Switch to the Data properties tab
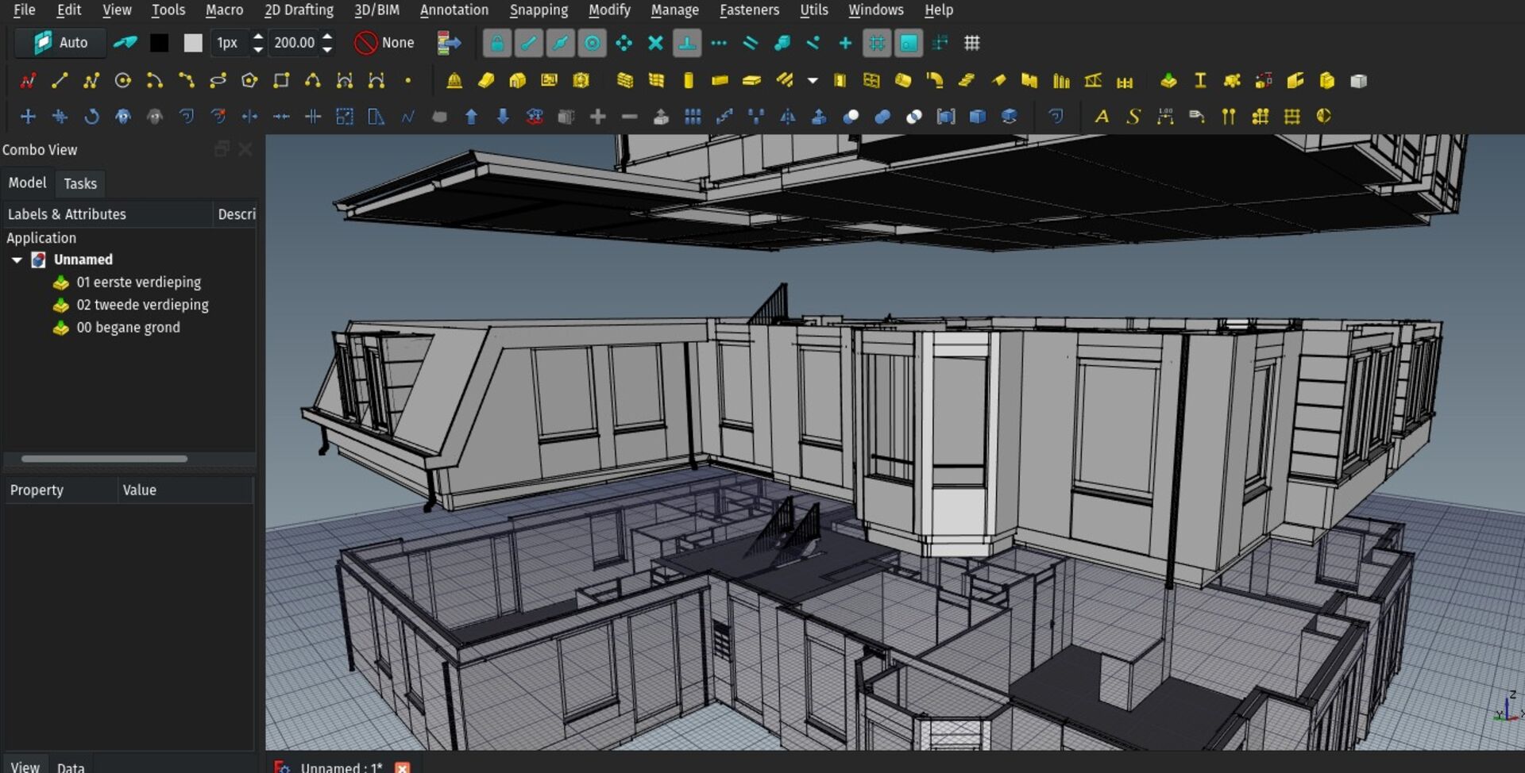Screen dimensions: 1525x773 (x=71, y=767)
